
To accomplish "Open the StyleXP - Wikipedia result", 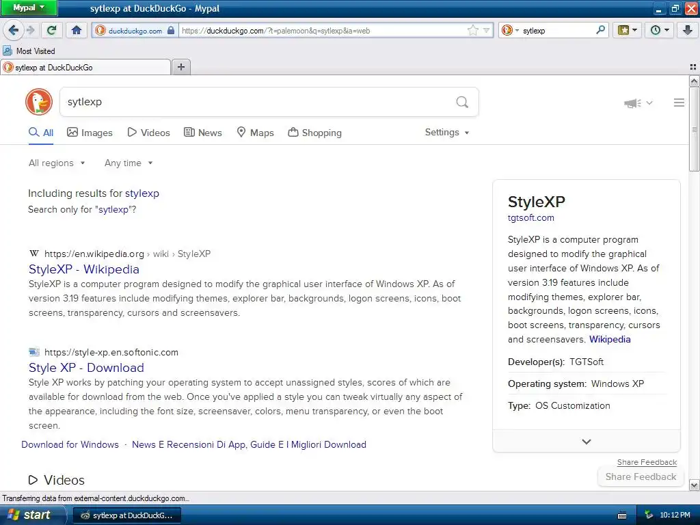I will point(84,269).
